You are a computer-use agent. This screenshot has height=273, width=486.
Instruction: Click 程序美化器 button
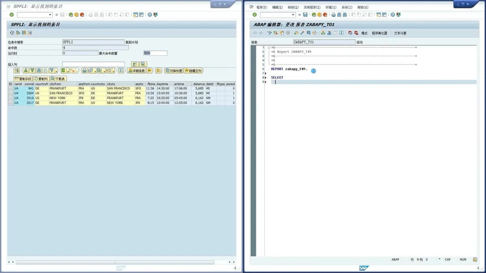coord(379,33)
